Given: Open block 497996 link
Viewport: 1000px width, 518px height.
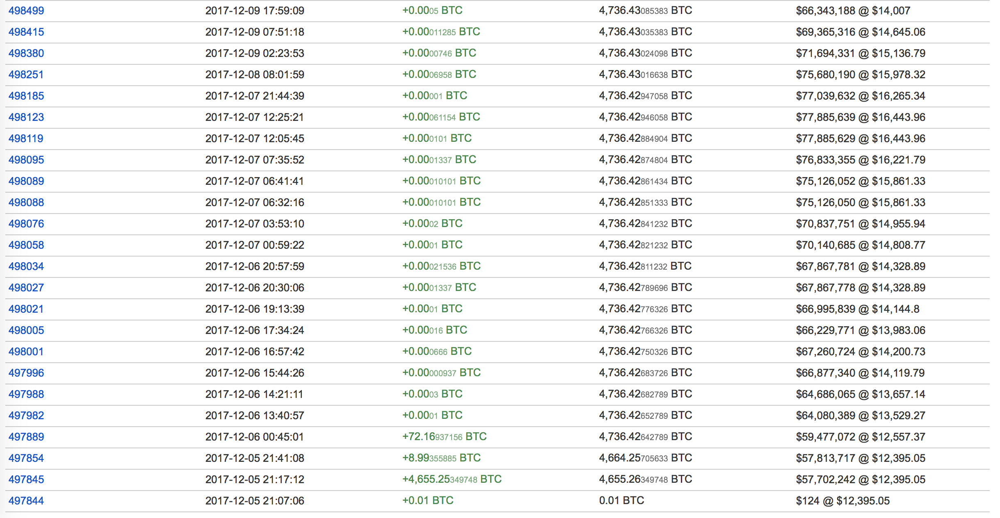Looking at the screenshot, I should coord(26,373).
